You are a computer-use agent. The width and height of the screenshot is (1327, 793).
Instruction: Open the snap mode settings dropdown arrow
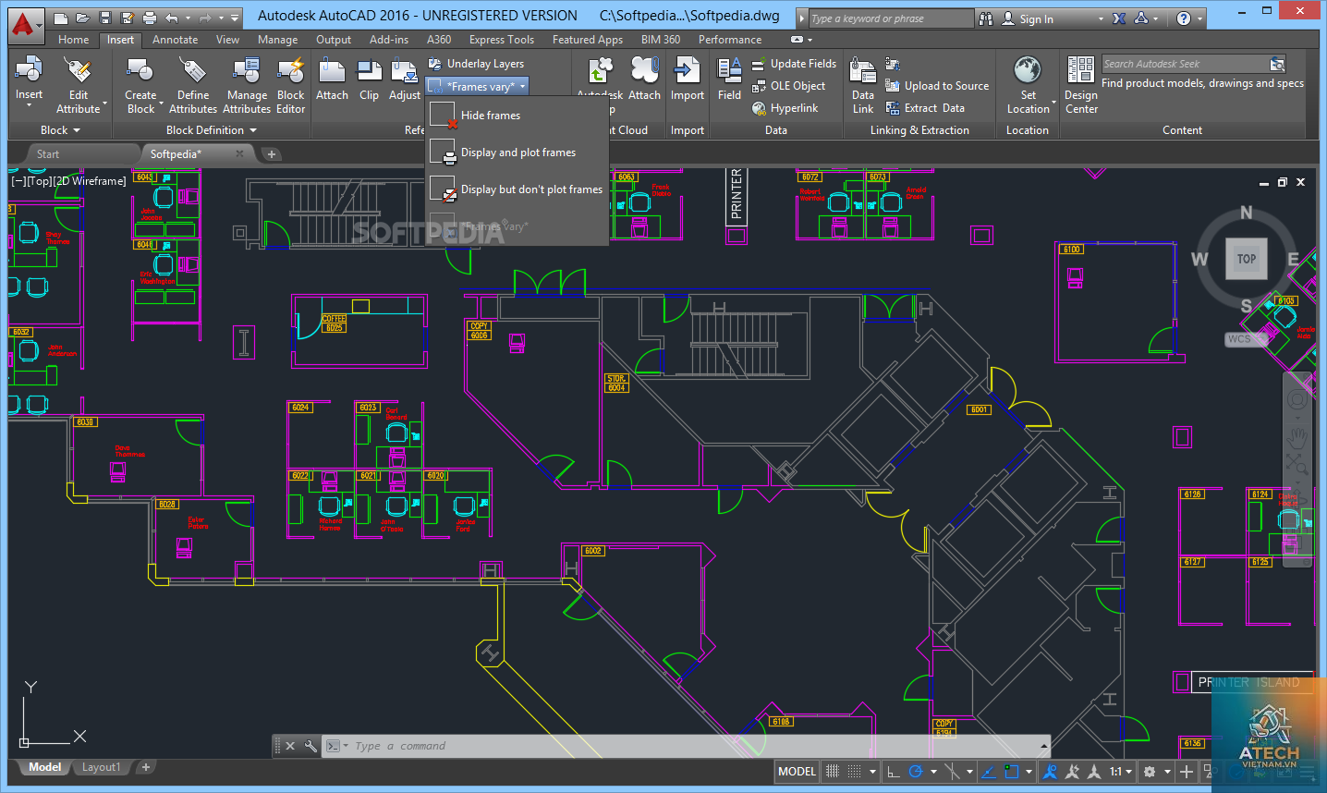(x=873, y=772)
